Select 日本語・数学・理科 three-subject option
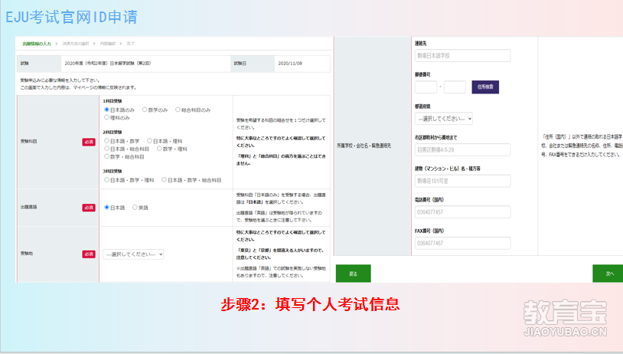This screenshot has width=623, height=354. tap(107, 180)
